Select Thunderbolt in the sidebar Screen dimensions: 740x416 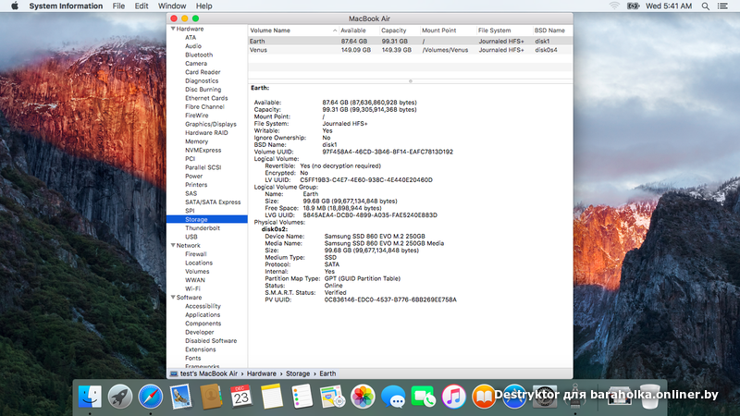pos(203,227)
